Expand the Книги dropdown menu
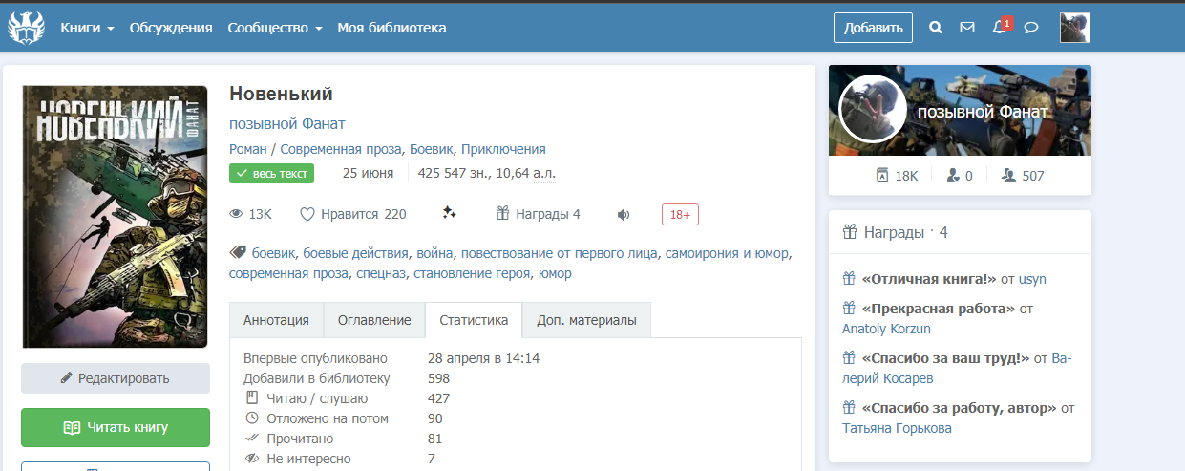 (87, 28)
